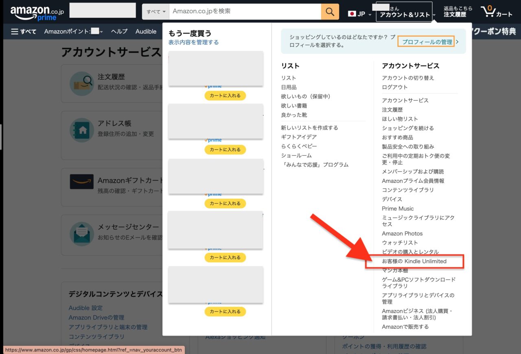Click chevron next to プロフィールの管理

click(458, 41)
